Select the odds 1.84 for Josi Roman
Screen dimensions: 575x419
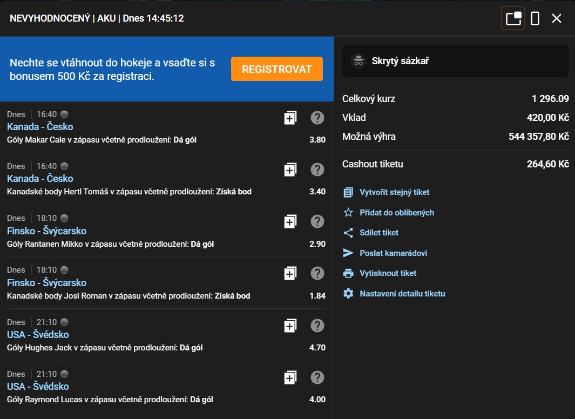(317, 295)
